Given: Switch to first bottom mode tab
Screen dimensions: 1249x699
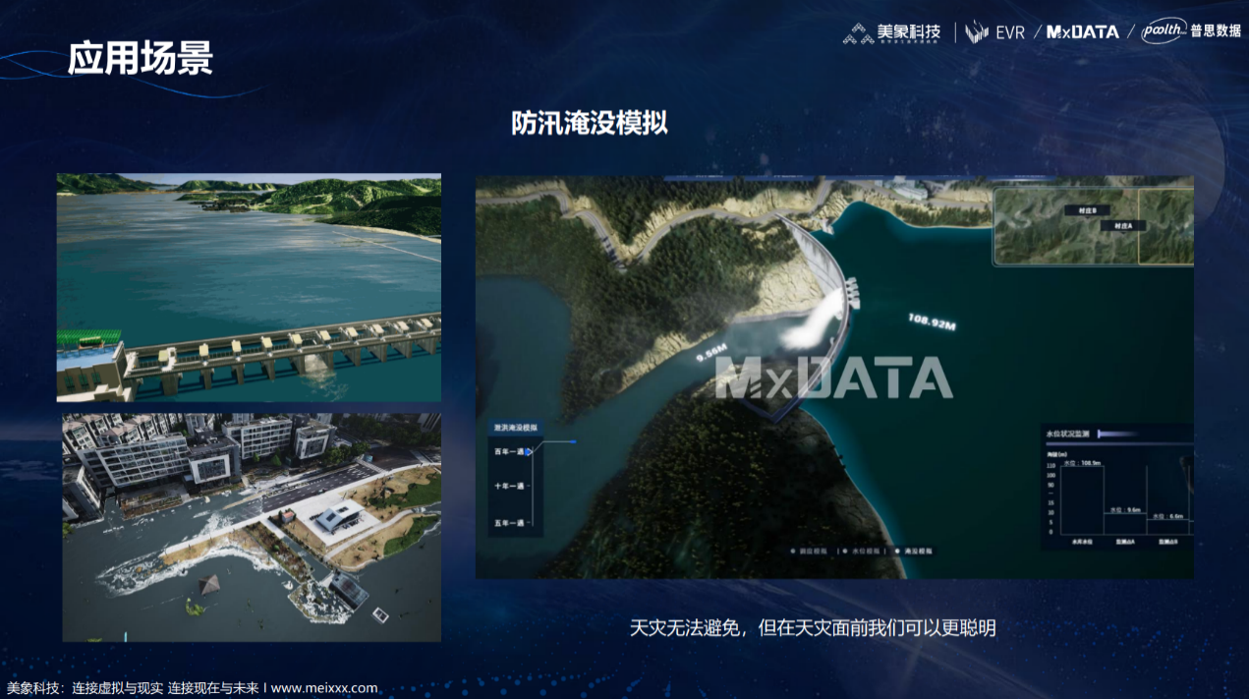Looking at the screenshot, I should 809,552.
